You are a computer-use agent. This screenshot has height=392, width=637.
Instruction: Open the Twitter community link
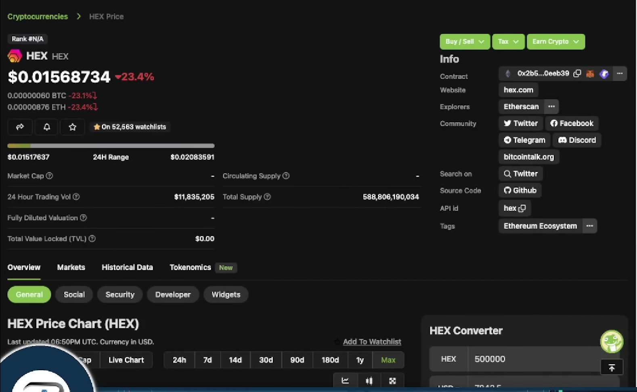pos(521,123)
